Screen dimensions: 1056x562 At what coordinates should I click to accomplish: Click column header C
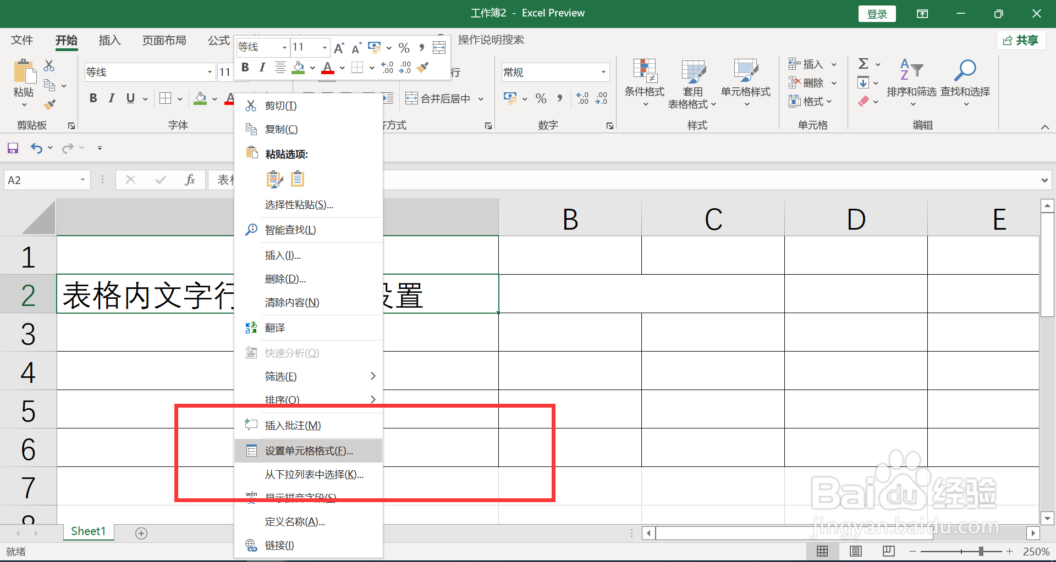click(x=713, y=219)
